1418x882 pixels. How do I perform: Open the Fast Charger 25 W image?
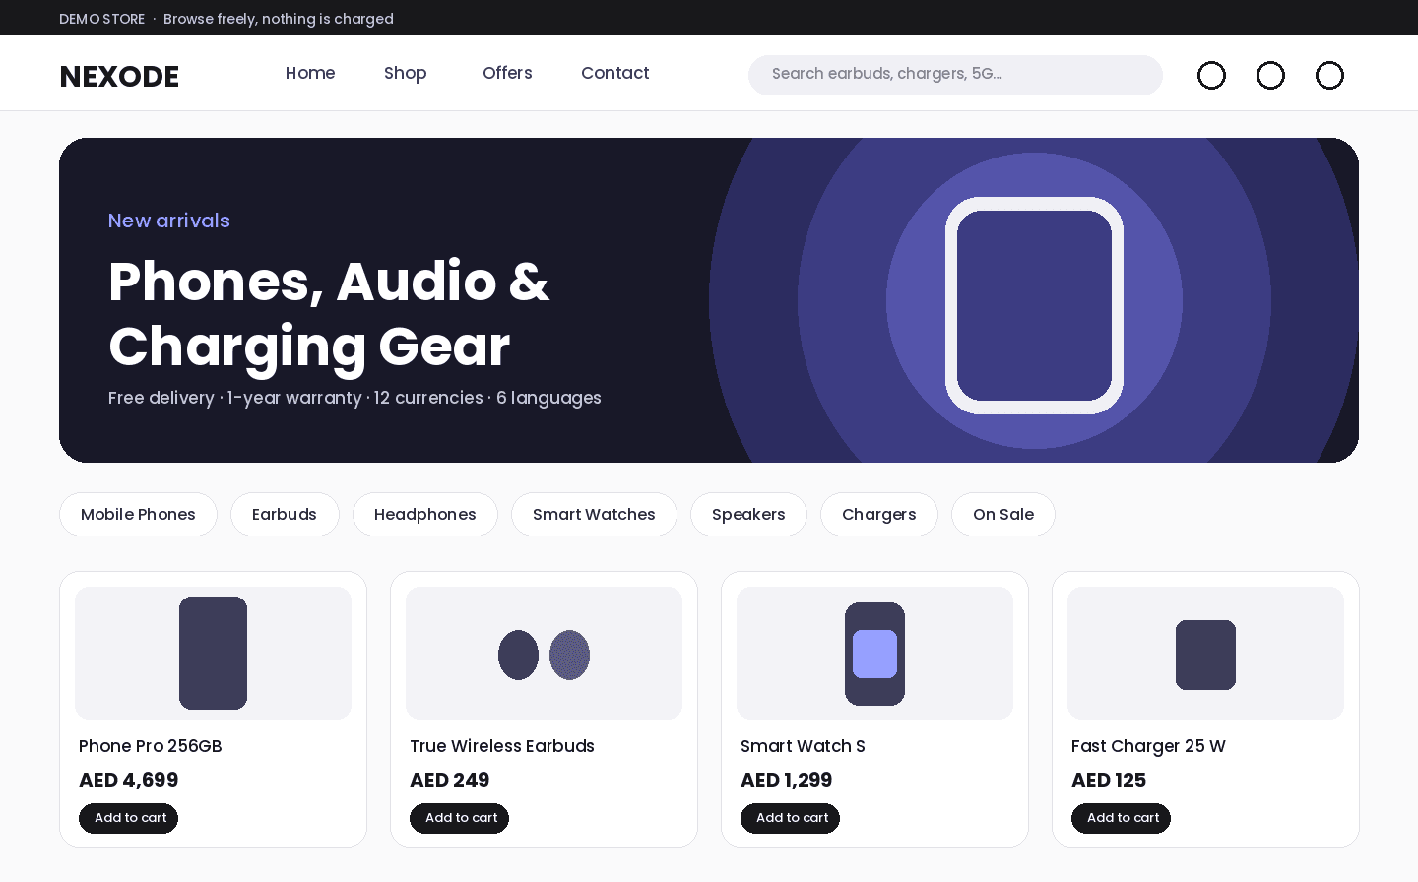coord(1205,653)
